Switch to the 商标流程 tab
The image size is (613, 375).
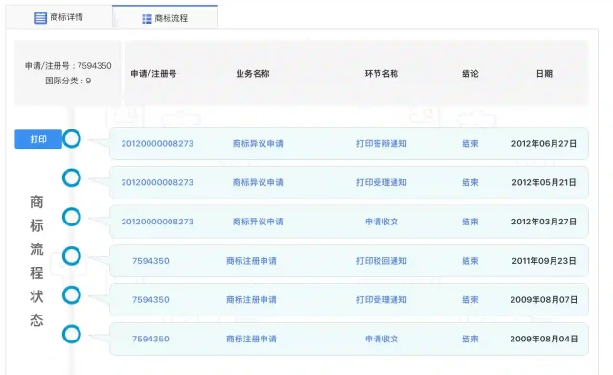[x=165, y=17]
